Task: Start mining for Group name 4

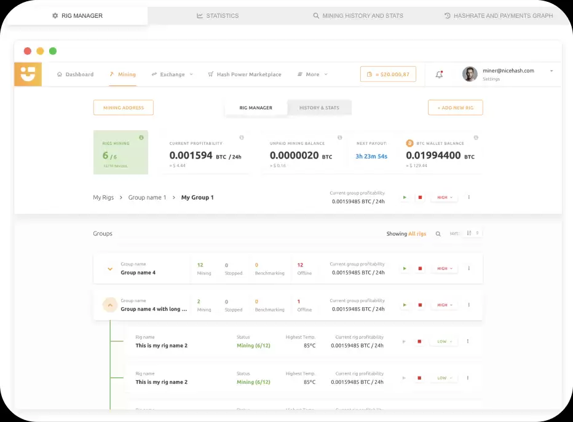Action: click(405, 268)
